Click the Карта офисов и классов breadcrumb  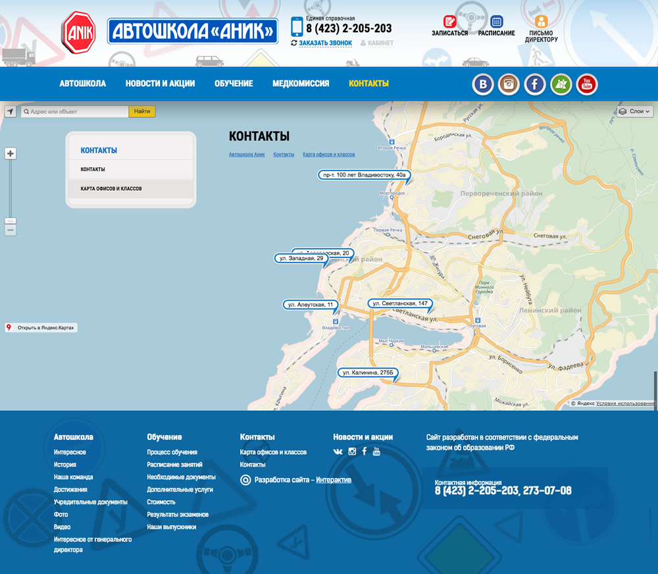pos(328,155)
